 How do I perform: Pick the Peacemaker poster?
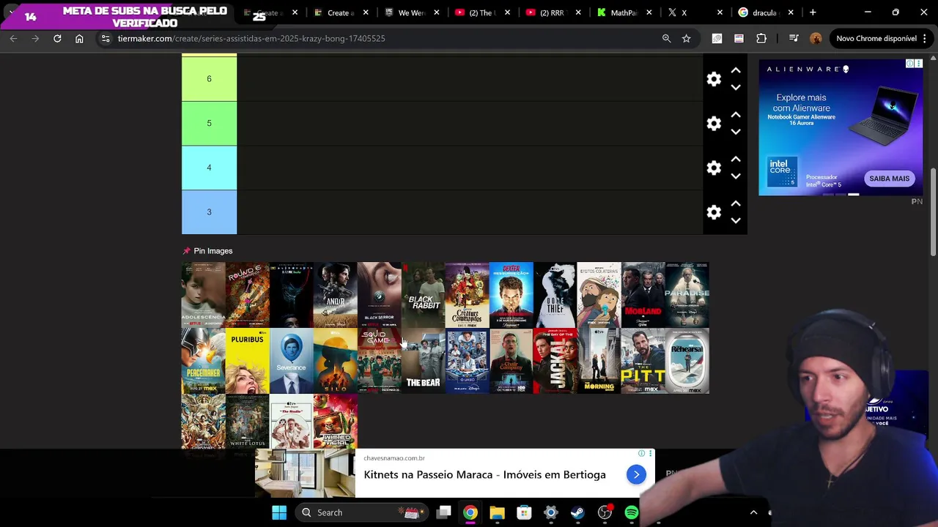coord(204,361)
